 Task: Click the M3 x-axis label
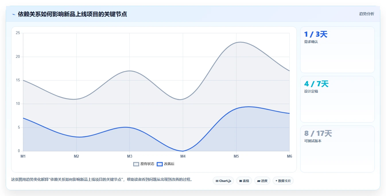pyautogui.click(x=130, y=156)
